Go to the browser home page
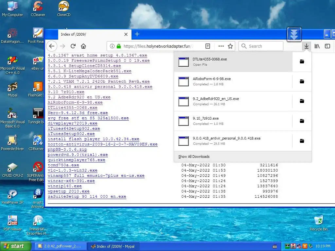Image resolution: width=335 pixels, height=251 pixels. [83, 46]
